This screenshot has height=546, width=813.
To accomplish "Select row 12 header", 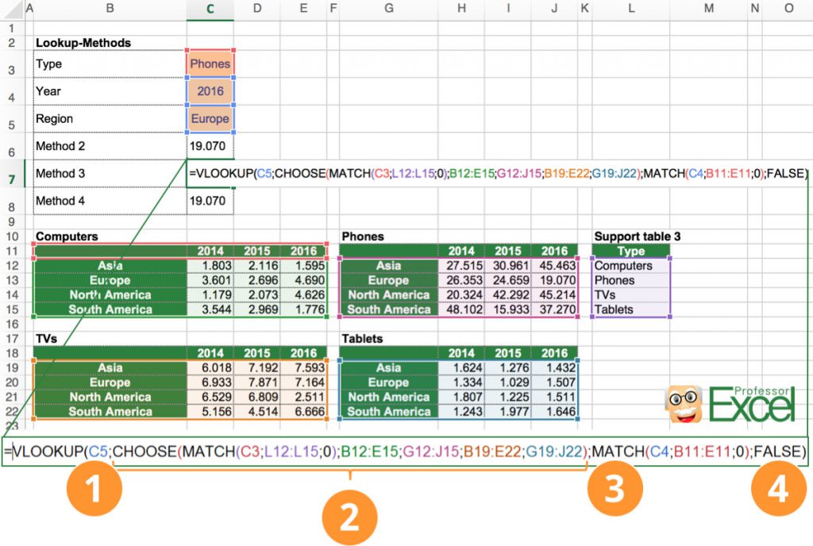I will point(12,266).
